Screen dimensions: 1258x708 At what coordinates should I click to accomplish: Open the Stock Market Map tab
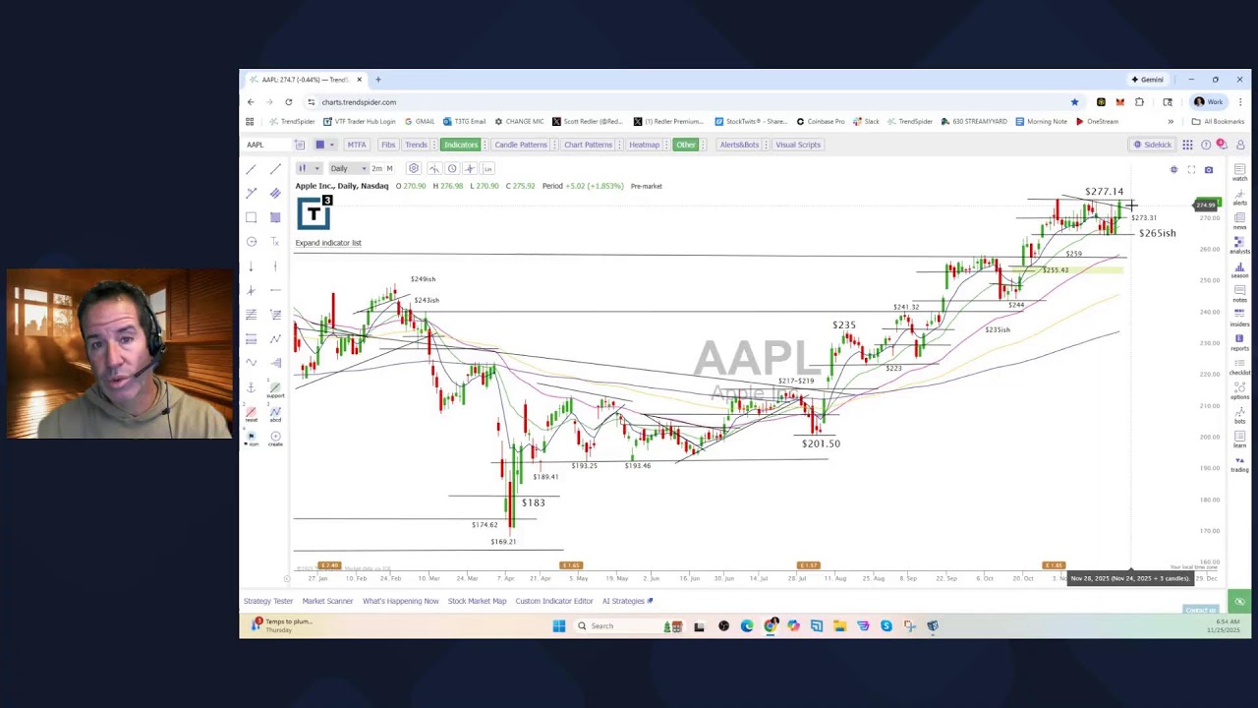pos(477,601)
